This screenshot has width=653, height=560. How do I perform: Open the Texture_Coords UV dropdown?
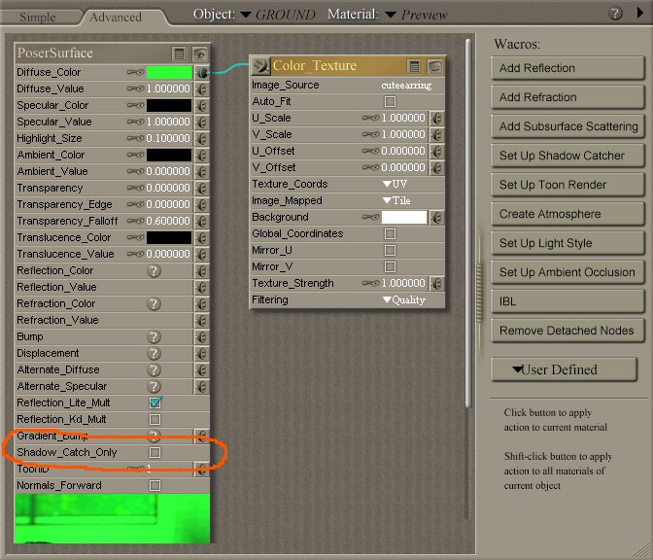click(395, 184)
